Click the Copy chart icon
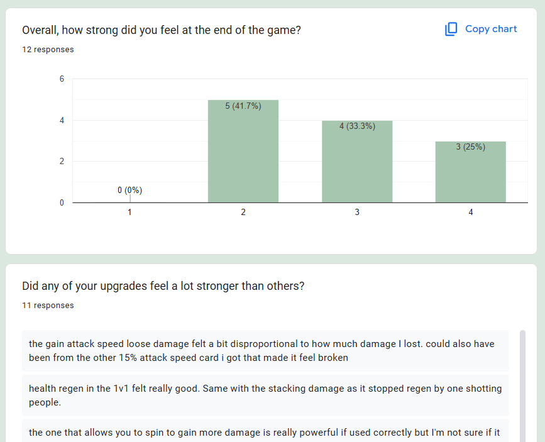545x442 pixels. click(451, 29)
